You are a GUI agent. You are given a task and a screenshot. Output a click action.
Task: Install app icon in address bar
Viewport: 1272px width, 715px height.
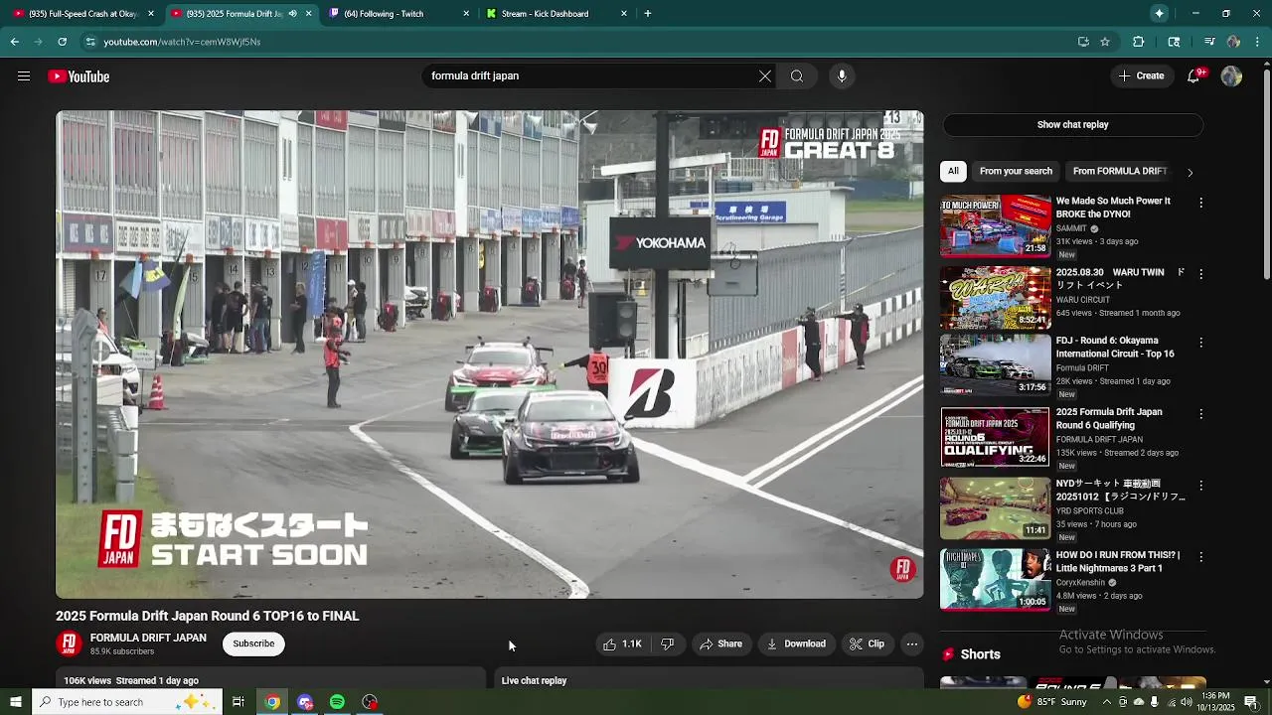[x=1083, y=42]
